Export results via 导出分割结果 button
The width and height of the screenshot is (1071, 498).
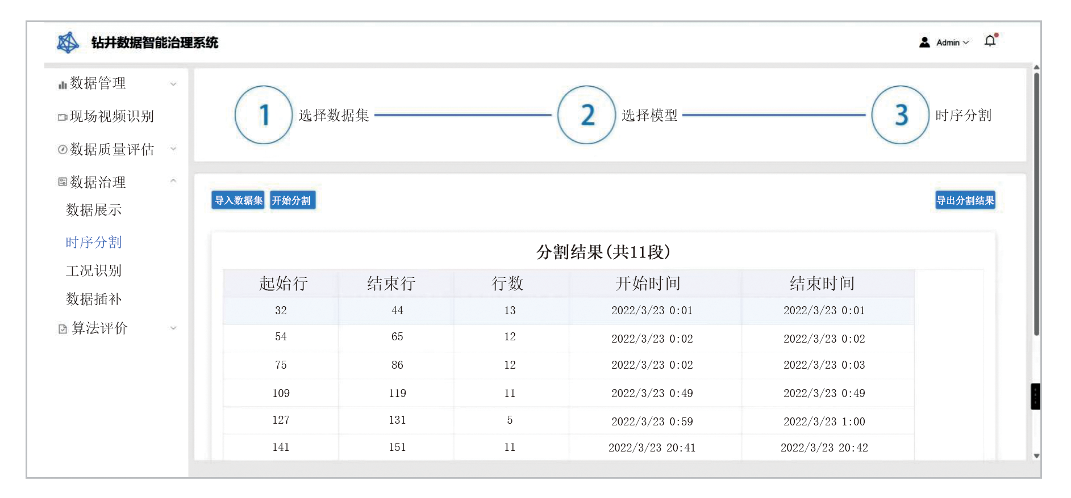[965, 200]
